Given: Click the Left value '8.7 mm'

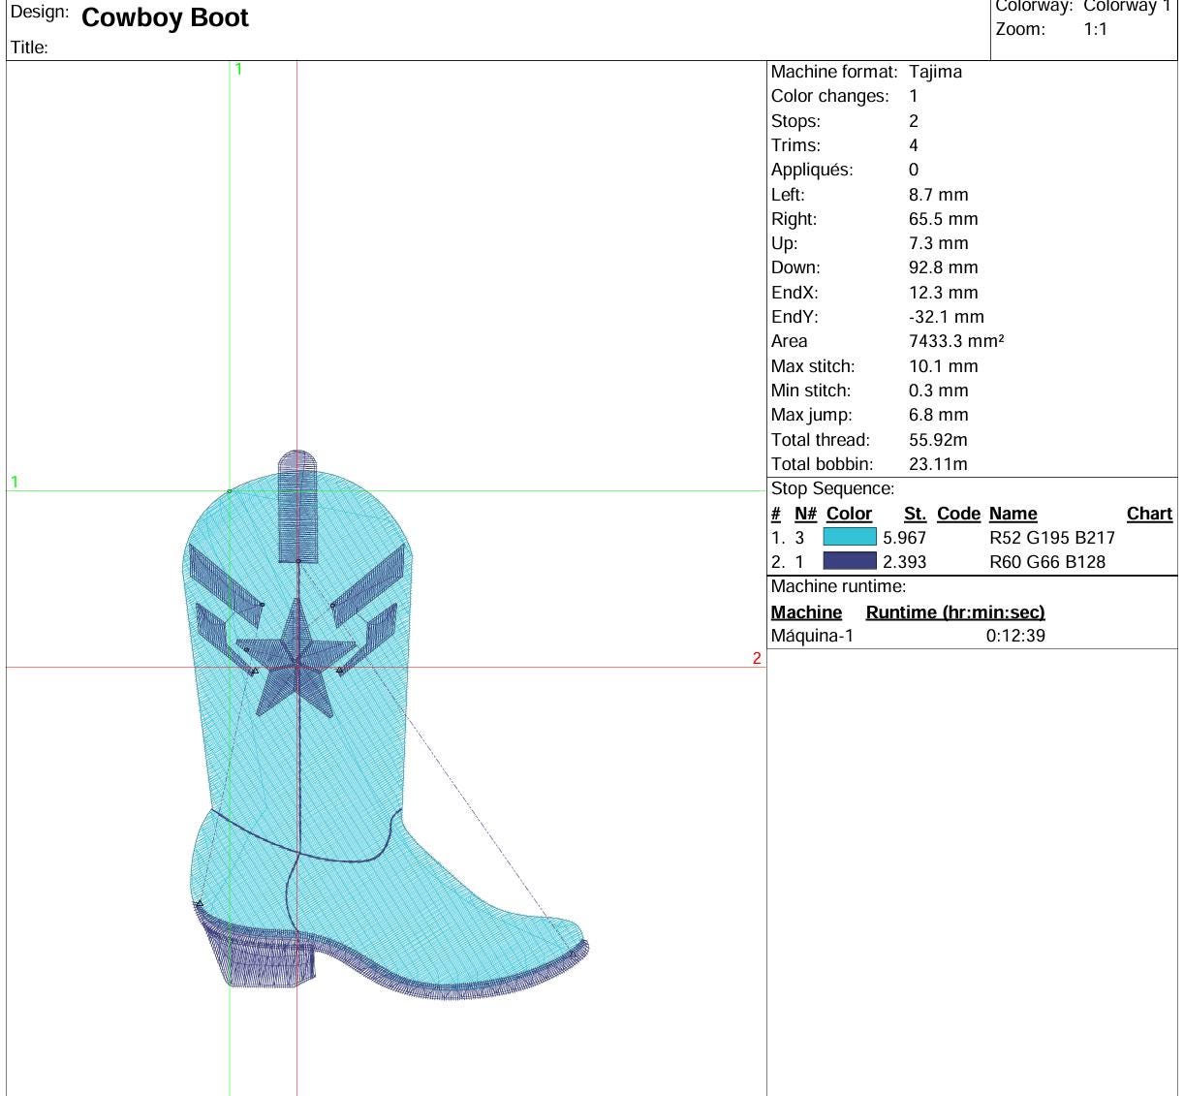Looking at the screenshot, I should coord(938,195).
